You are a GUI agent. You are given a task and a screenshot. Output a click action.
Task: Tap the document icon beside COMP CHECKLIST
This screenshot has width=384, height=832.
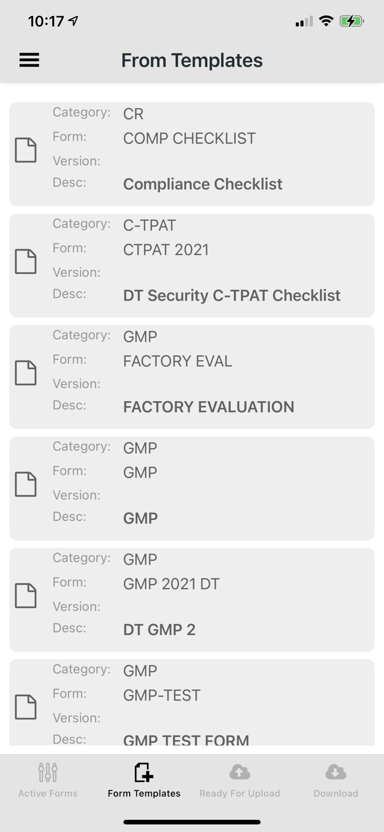click(x=25, y=150)
